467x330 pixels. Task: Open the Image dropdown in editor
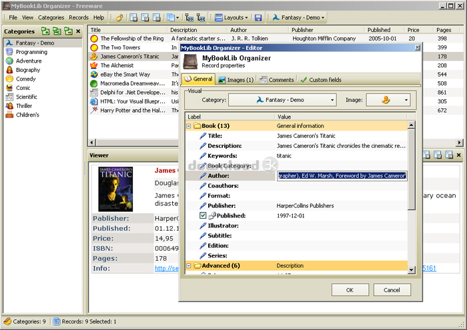coord(388,100)
